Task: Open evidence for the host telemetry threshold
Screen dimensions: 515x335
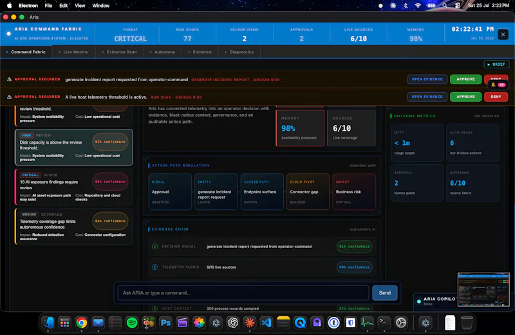Action: [x=427, y=97]
